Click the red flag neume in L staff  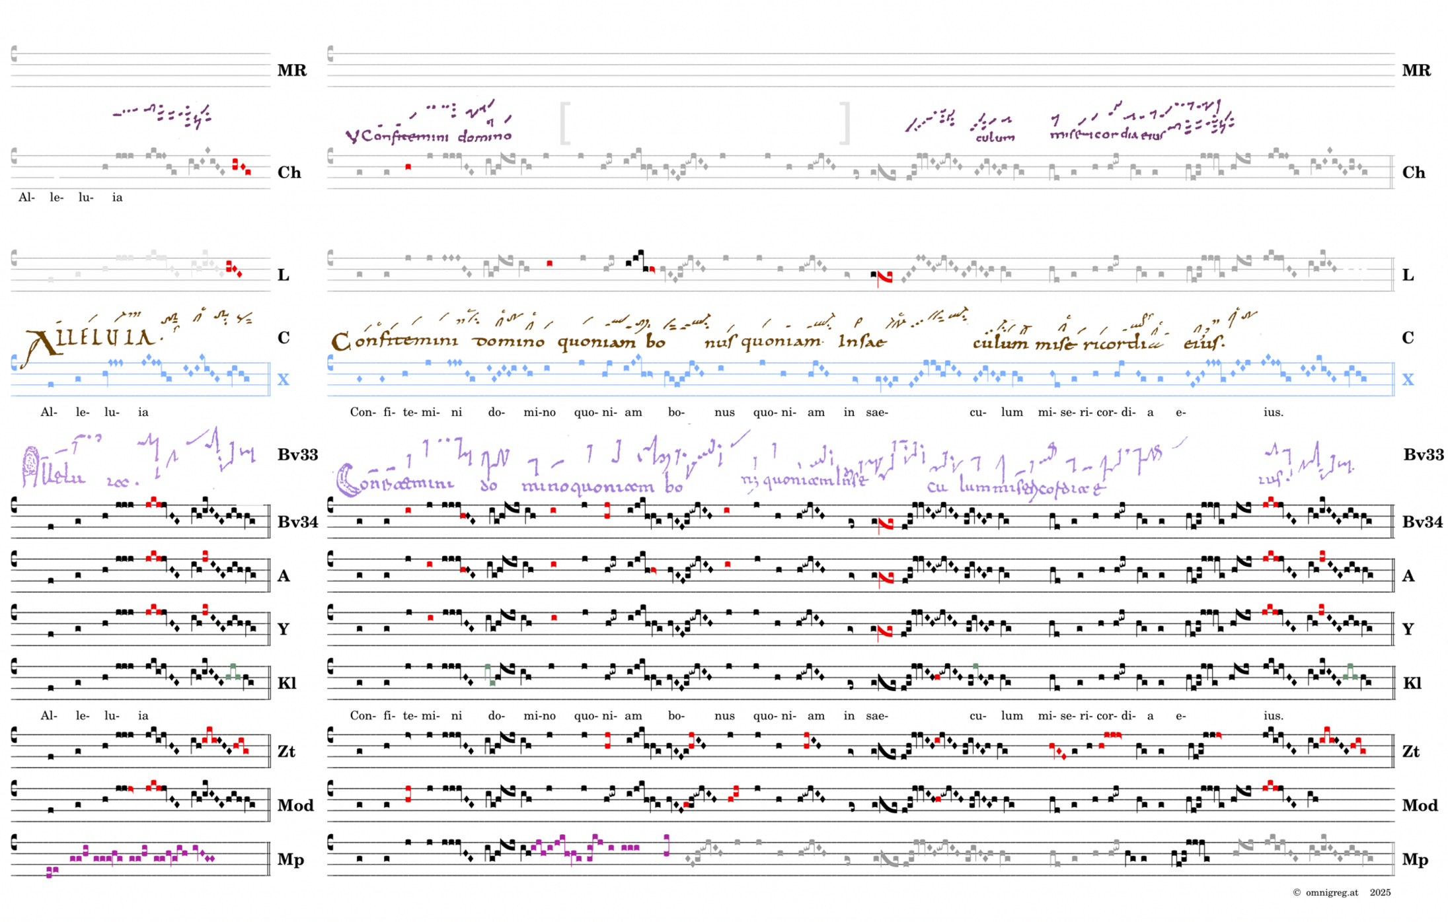(x=884, y=277)
